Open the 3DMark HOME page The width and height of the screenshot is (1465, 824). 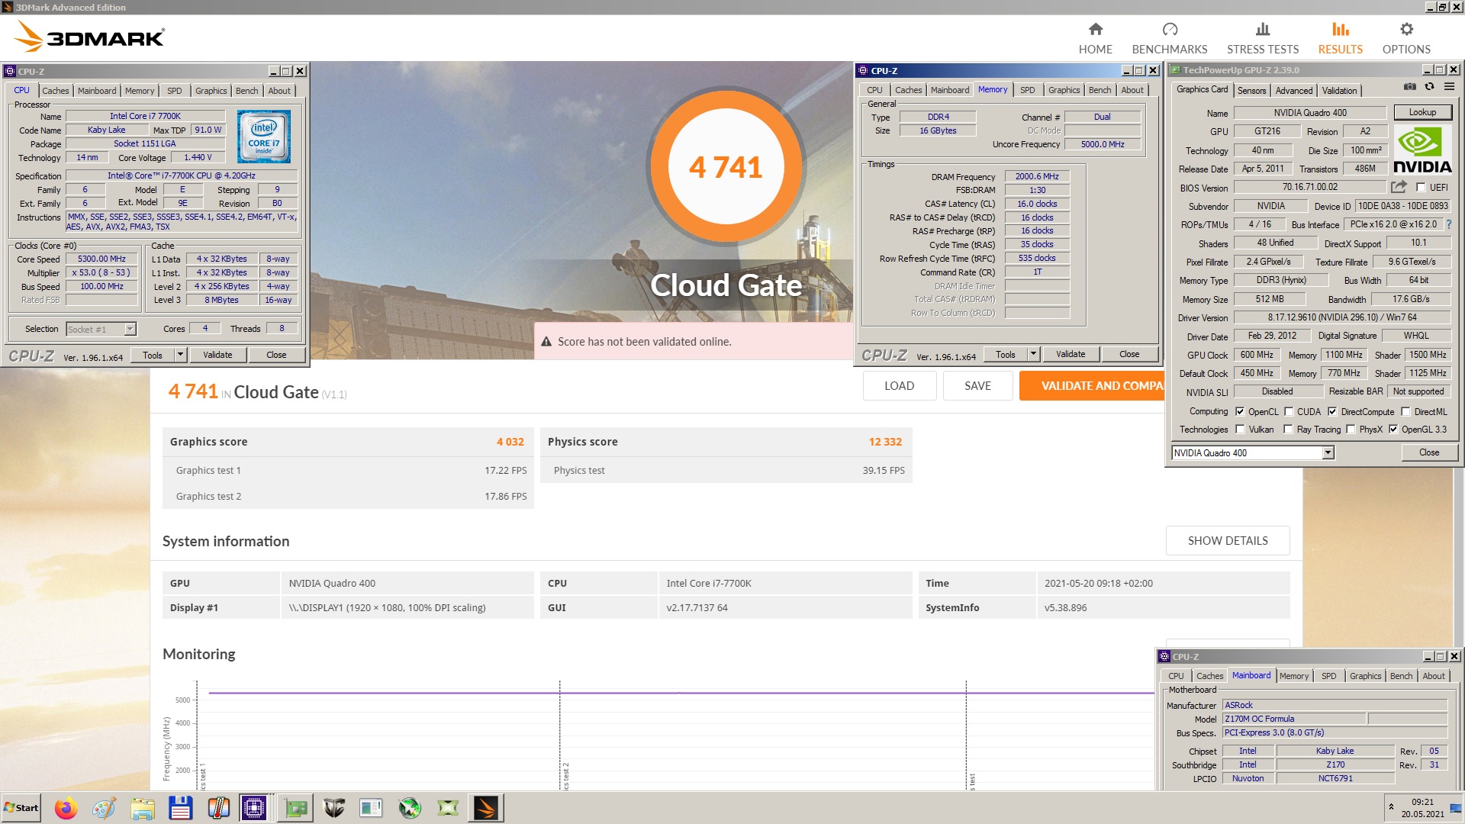1095,38
